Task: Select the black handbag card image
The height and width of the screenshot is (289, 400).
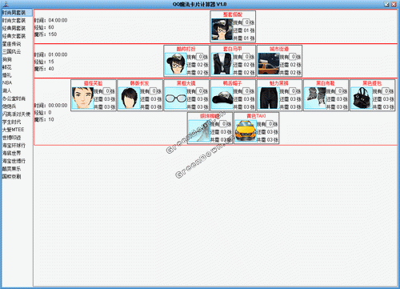Action: (x=362, y=98)
